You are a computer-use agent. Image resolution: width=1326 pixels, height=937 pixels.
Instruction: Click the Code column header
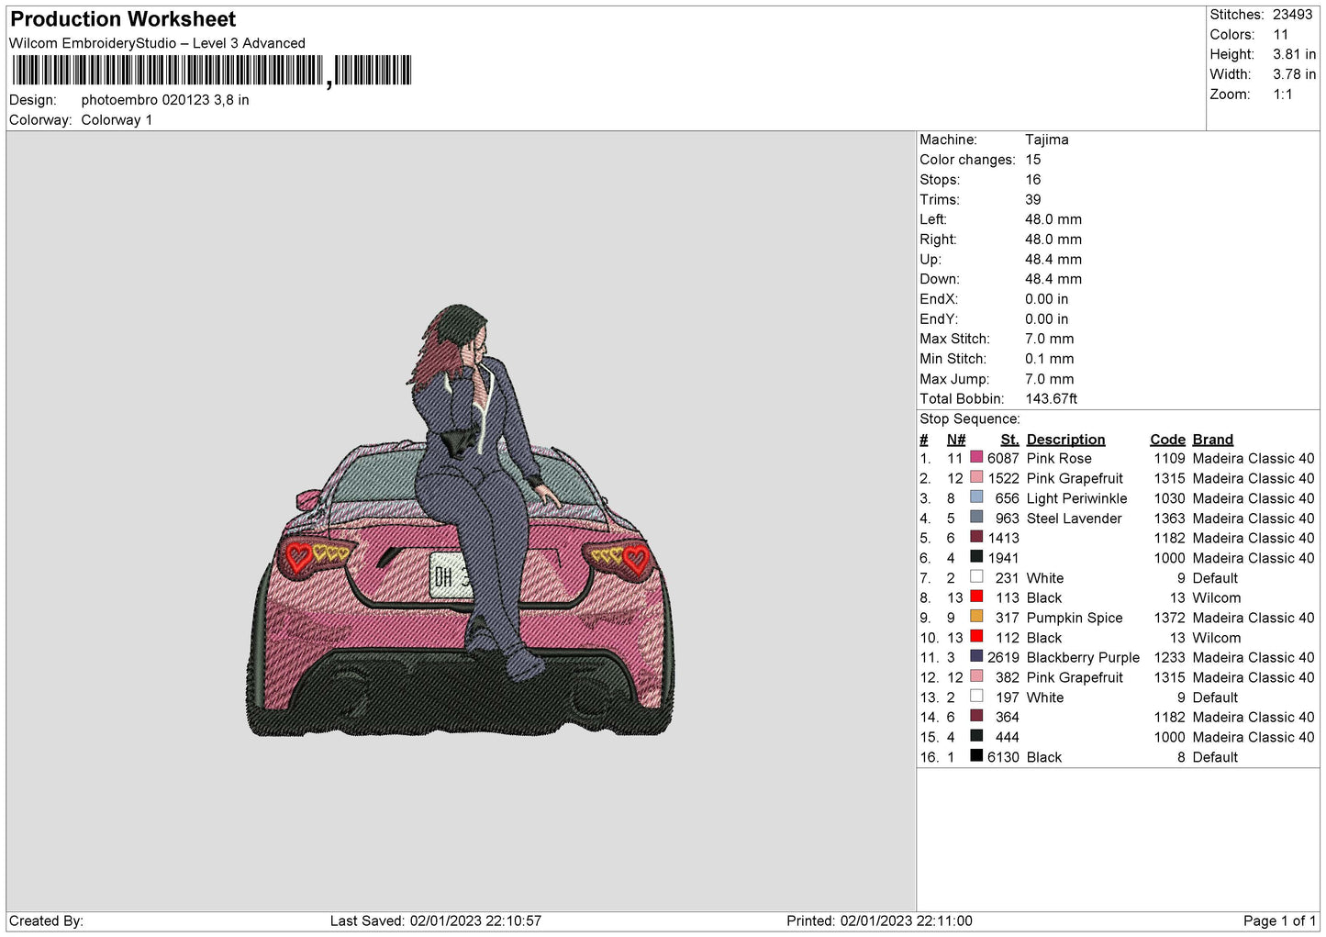[x=1167, y=440]
